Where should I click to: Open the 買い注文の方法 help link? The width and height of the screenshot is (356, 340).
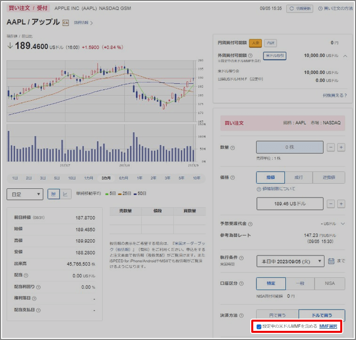[336, 9]
